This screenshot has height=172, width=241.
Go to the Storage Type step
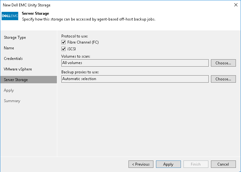15,37
